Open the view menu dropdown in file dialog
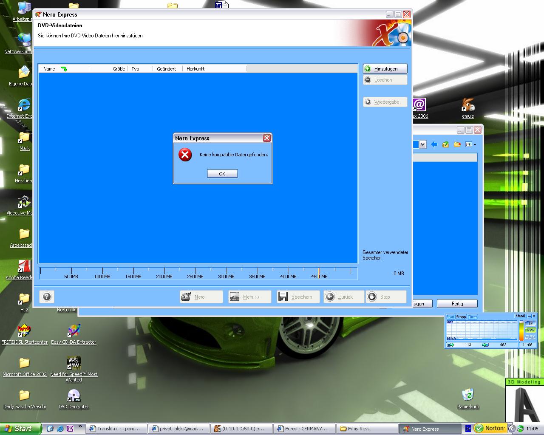This screenshot has height=435, width=544. pos(470,144)
